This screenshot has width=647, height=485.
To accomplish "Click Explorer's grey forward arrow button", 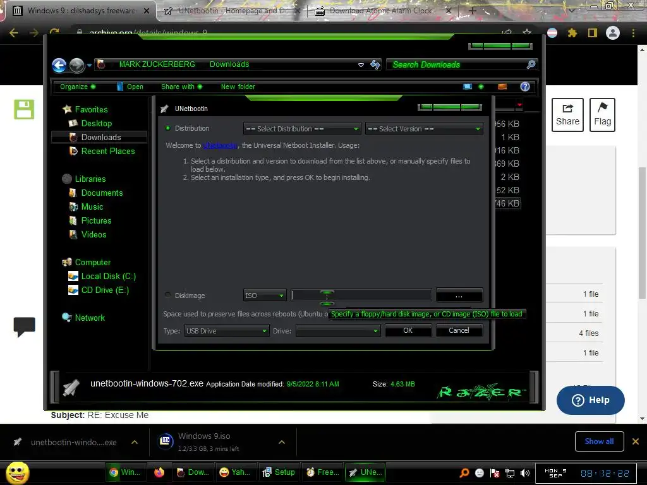I will coord(76,65).
